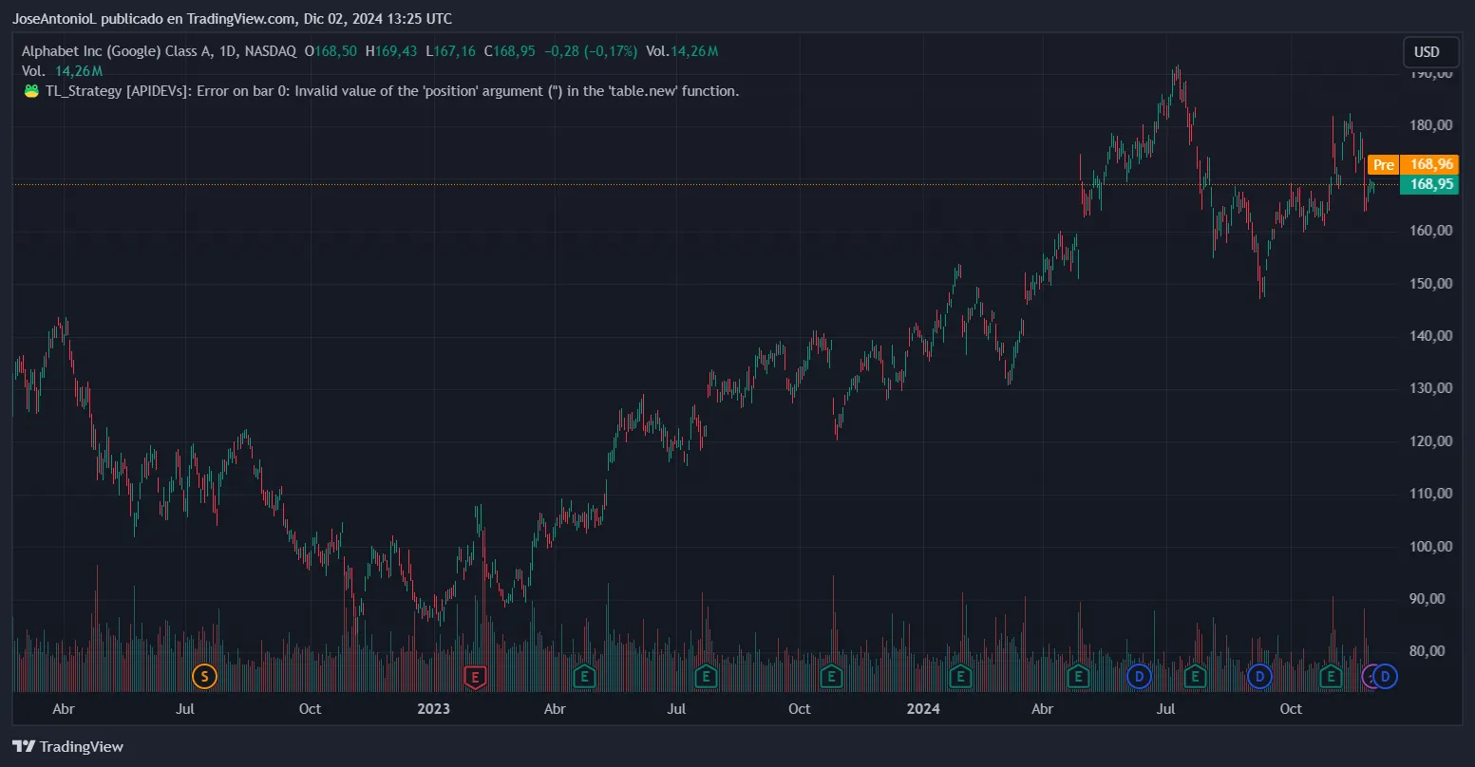Click the 2023 label on time axis
The image size is (1475, 767).
(x=434, y=709)
